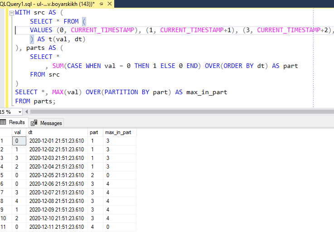Click the Results grid icon
Screen dimensions: 334x241
[4, 122]
